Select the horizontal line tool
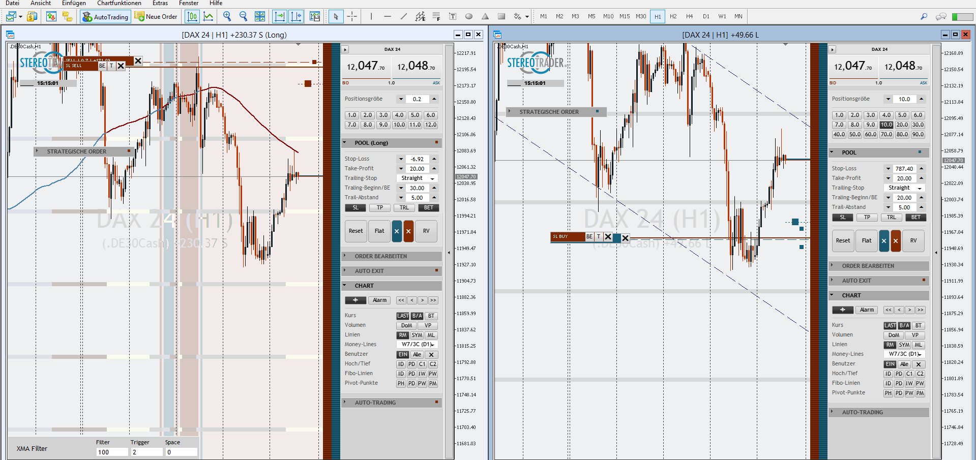Viewport: 976px width, 460px height. click(x=387, y=16)
